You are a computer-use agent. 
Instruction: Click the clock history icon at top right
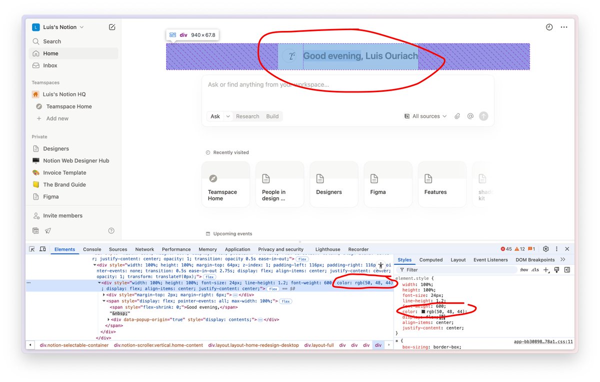pos(549,27)
